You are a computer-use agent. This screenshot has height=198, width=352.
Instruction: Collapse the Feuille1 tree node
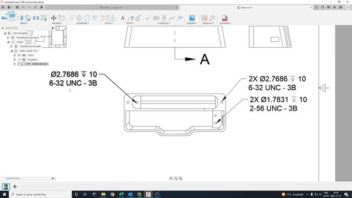(x=8, y=42)
